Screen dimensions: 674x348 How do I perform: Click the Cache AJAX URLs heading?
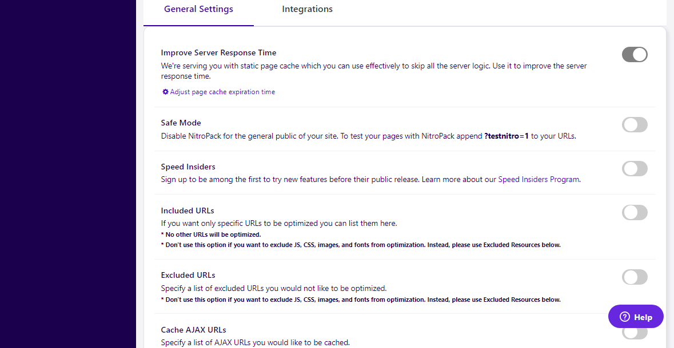pyautogui.click(x=193, y=330)
